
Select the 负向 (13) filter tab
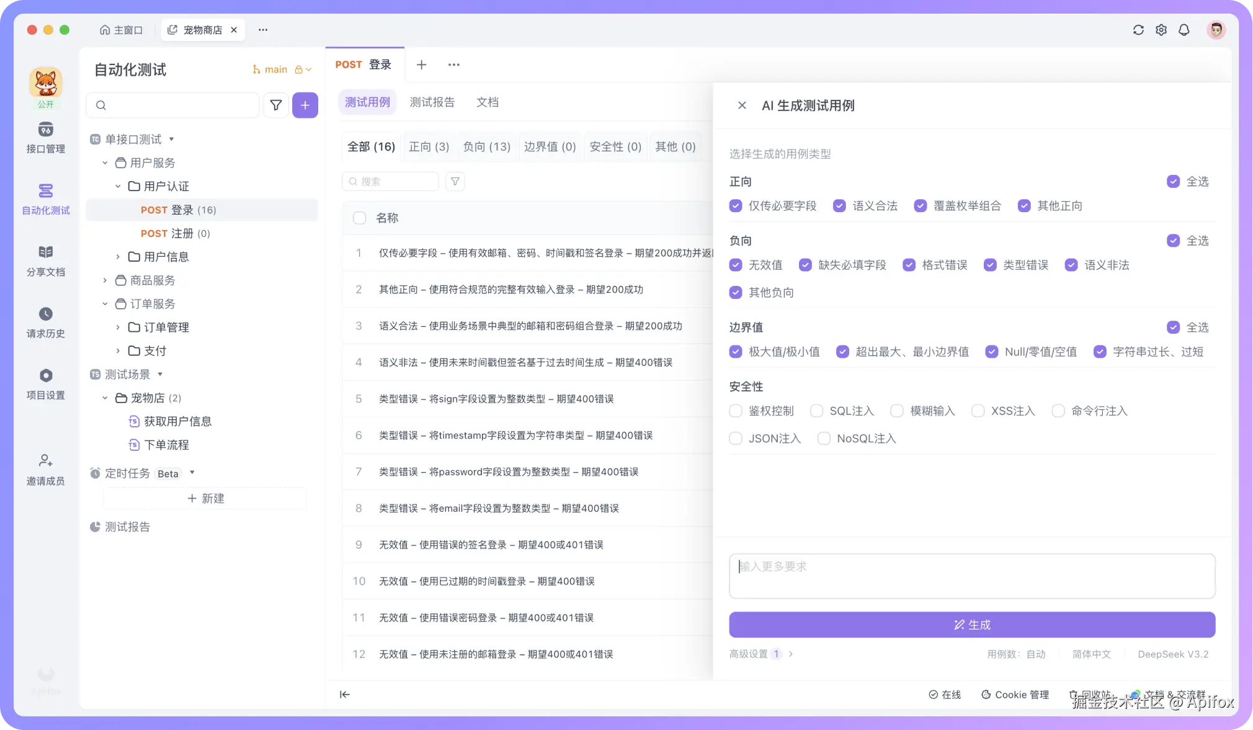[x=486, y=147]
